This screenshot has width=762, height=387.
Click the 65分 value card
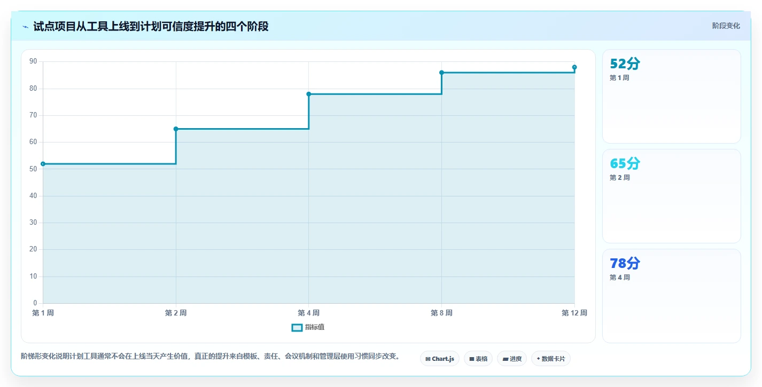point(671,196)
